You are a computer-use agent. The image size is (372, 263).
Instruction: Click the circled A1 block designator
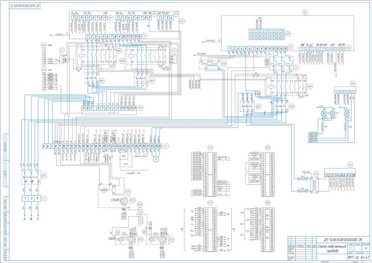pos(306,13)
